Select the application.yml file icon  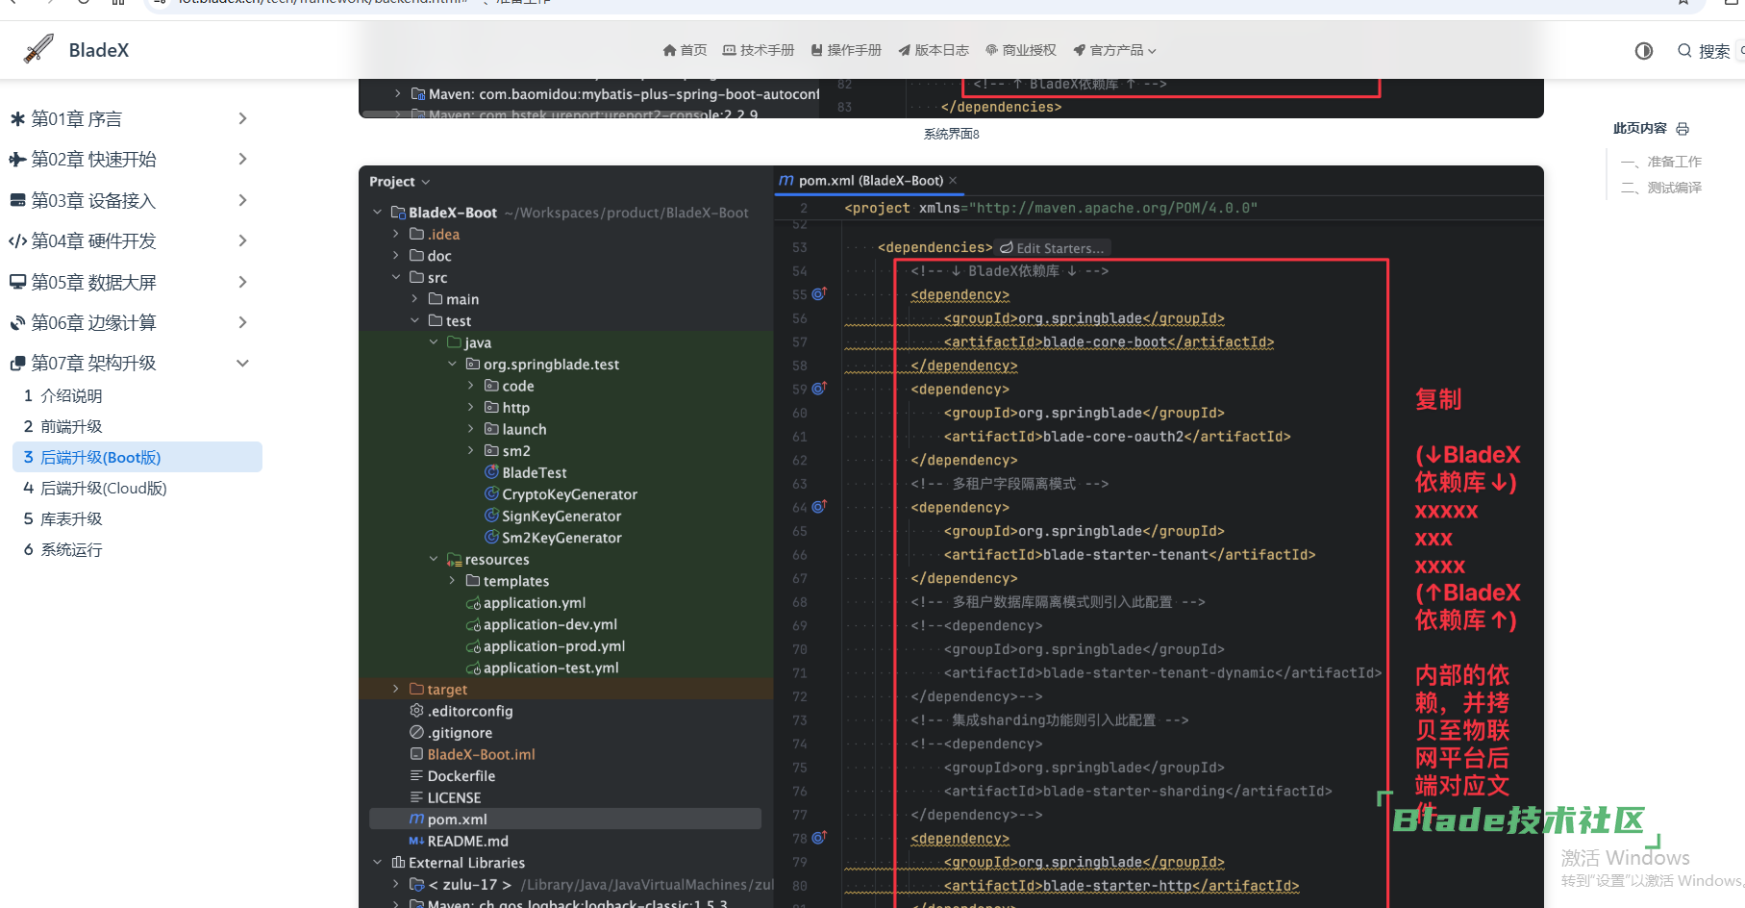pos(473,603)
